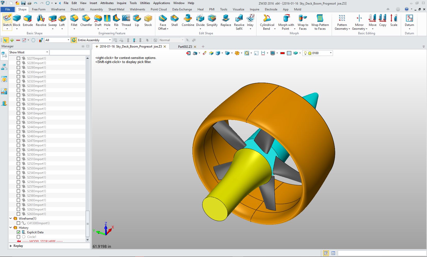Switch to the Sheet Metal ribbon tab
This screenshot has width=427, height=257.
pos(116,9)
